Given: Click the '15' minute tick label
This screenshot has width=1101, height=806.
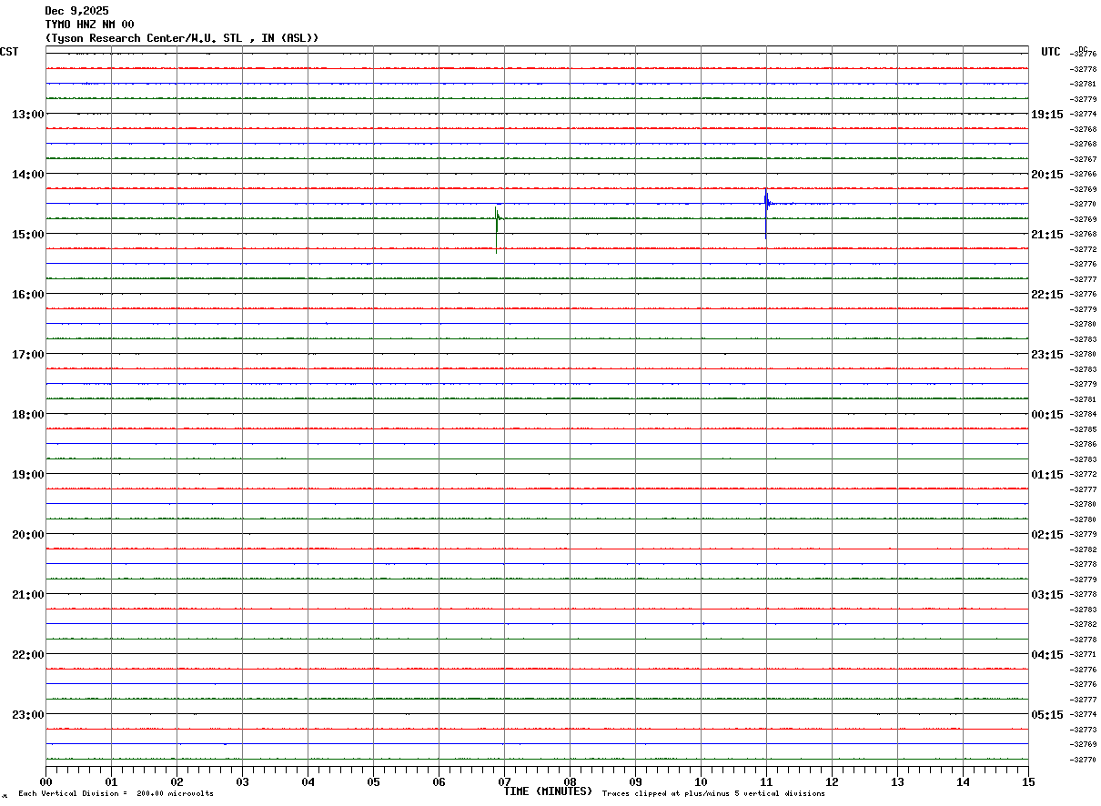Looking at the screenshot, I should coord(1028,781).
